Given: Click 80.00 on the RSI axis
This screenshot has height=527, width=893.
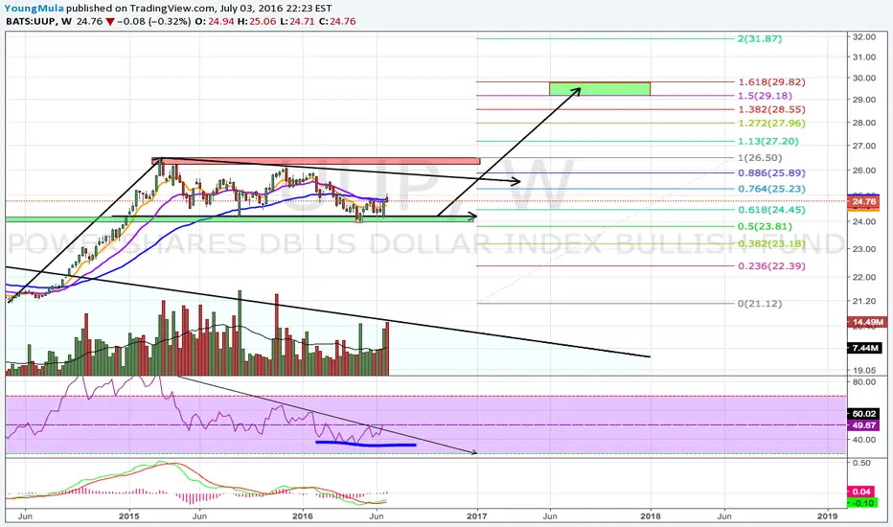Looking at the screenshot, I should (x=864, y=381).
